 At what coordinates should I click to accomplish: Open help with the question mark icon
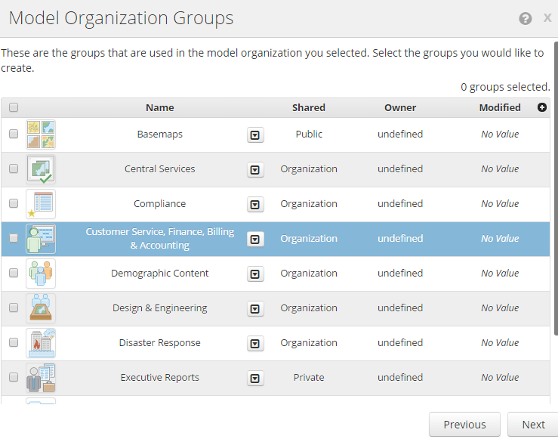click(526, 19)
